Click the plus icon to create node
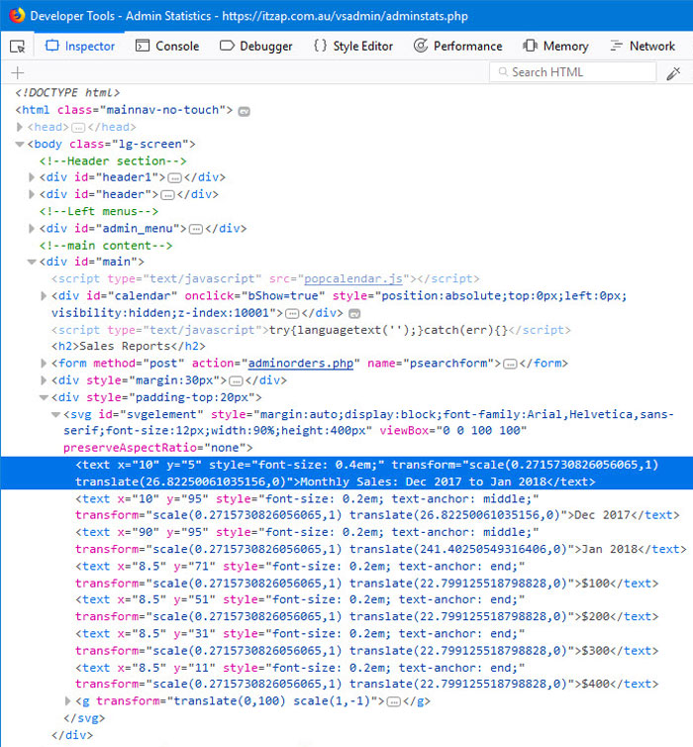The height and width of the screenshot is (747, 693). coord(17,72)
